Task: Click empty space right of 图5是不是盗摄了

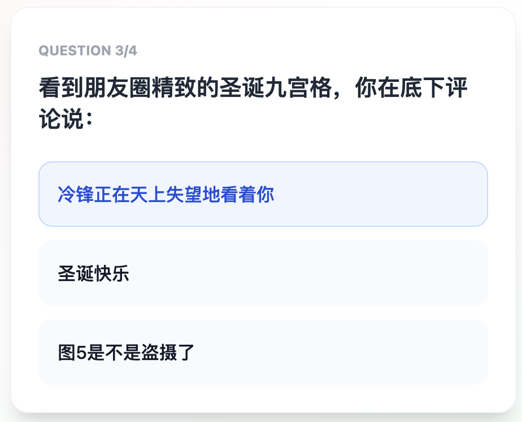Action: [x=367, y=352]
